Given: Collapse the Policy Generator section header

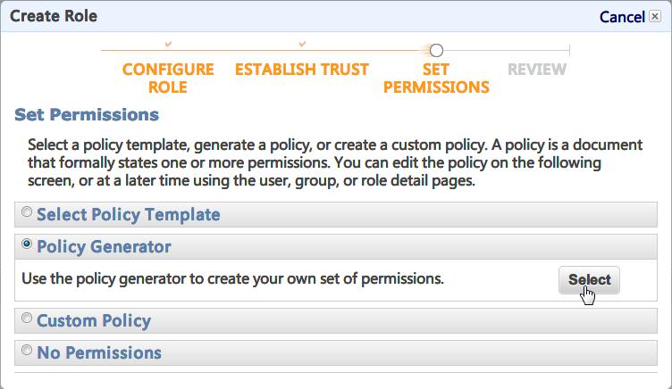Looking at the screenshot, I should pyautogui.click(x=104, y=246).
